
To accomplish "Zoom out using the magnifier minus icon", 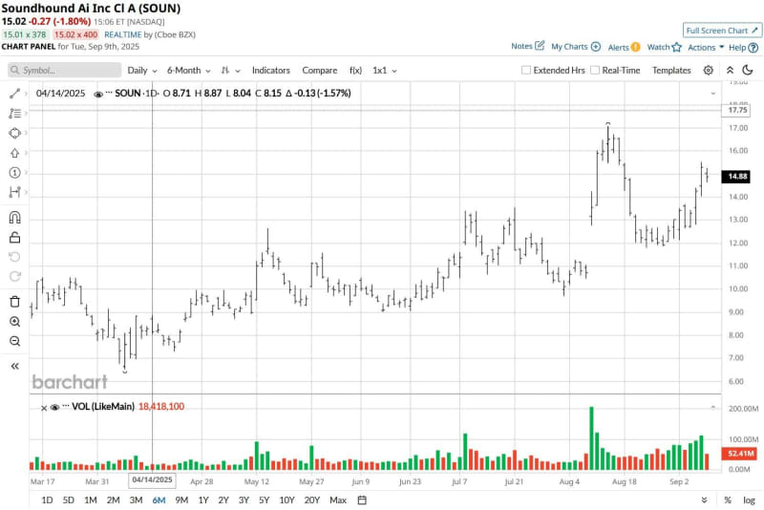I will coord(14,341).
